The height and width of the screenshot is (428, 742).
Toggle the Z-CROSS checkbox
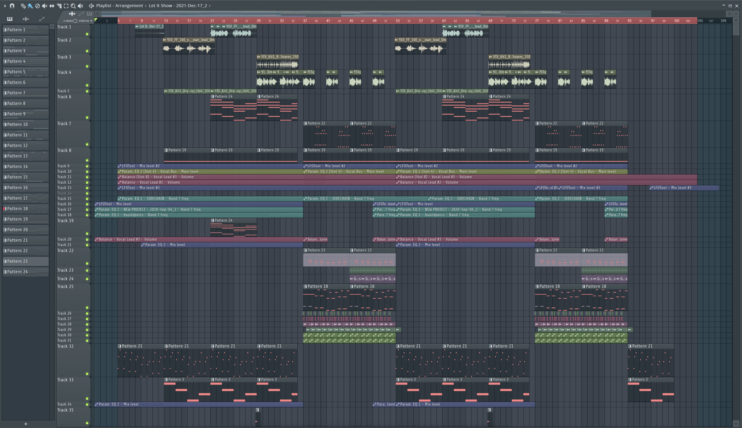tap(75, 21)
